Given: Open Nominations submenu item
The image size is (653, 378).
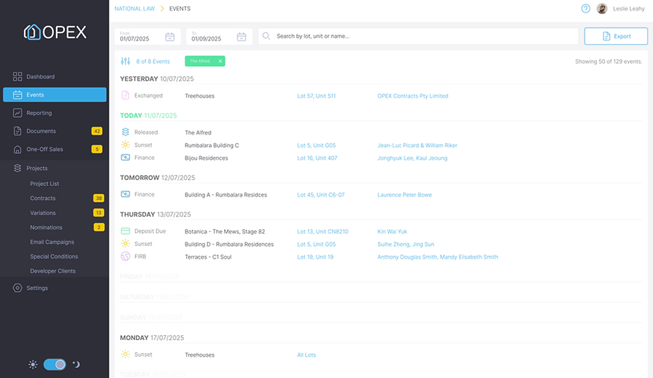Looking at the screenshot, I should [46, 227].
